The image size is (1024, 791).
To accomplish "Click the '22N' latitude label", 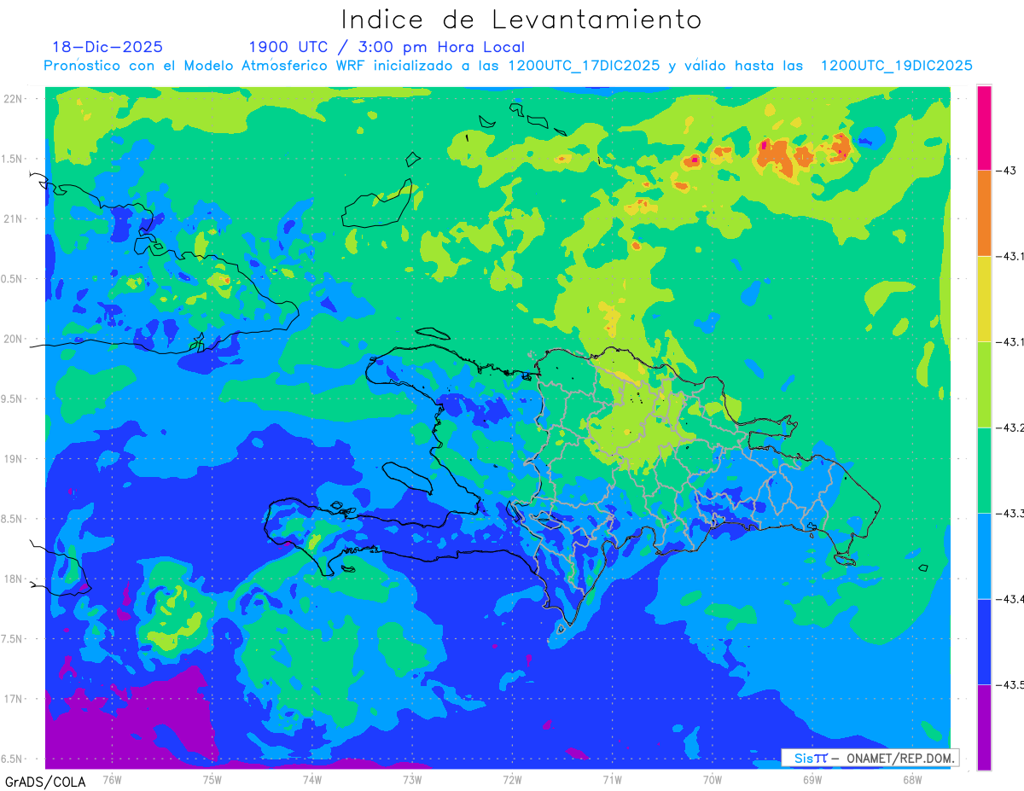I will coord(14,98).
